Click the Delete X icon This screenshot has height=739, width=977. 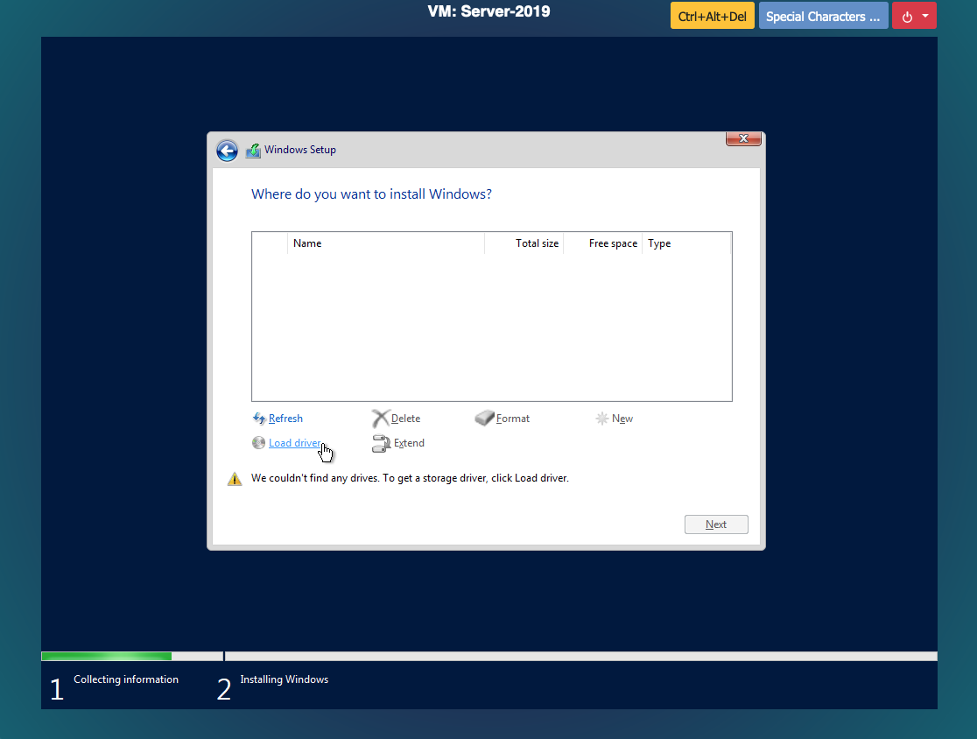click(x=380, y=419)
